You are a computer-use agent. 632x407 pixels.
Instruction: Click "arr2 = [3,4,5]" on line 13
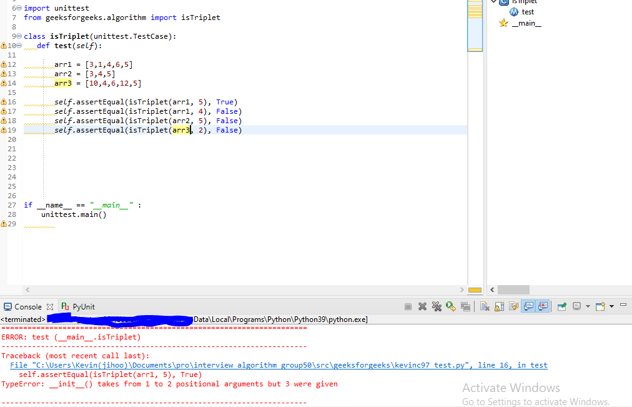(85, 74)
